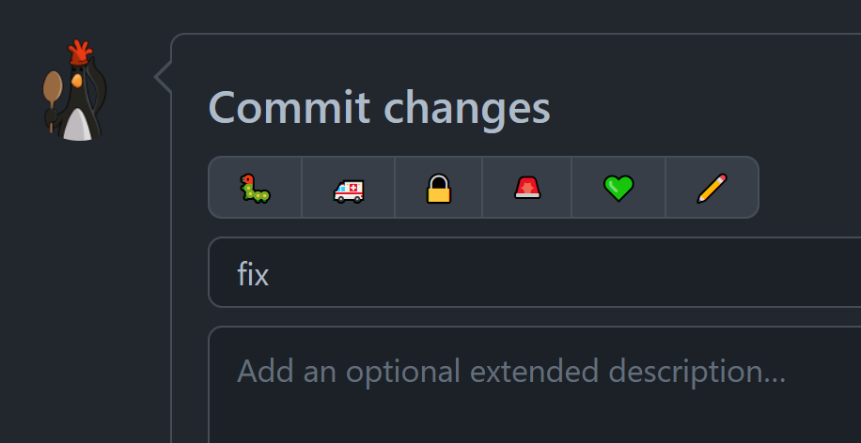861x443 pixels.
Task: Insert the green heart emoji
Action: coord(618,188)
